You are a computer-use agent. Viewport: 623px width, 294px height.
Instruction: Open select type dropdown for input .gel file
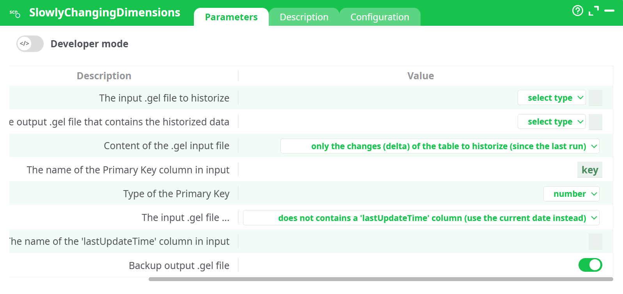coord(552,98)
